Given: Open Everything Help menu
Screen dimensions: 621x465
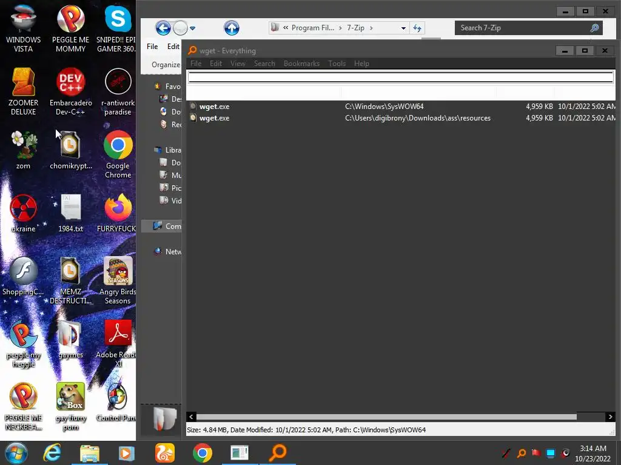Looking at the screenshot, I should 361,63.
